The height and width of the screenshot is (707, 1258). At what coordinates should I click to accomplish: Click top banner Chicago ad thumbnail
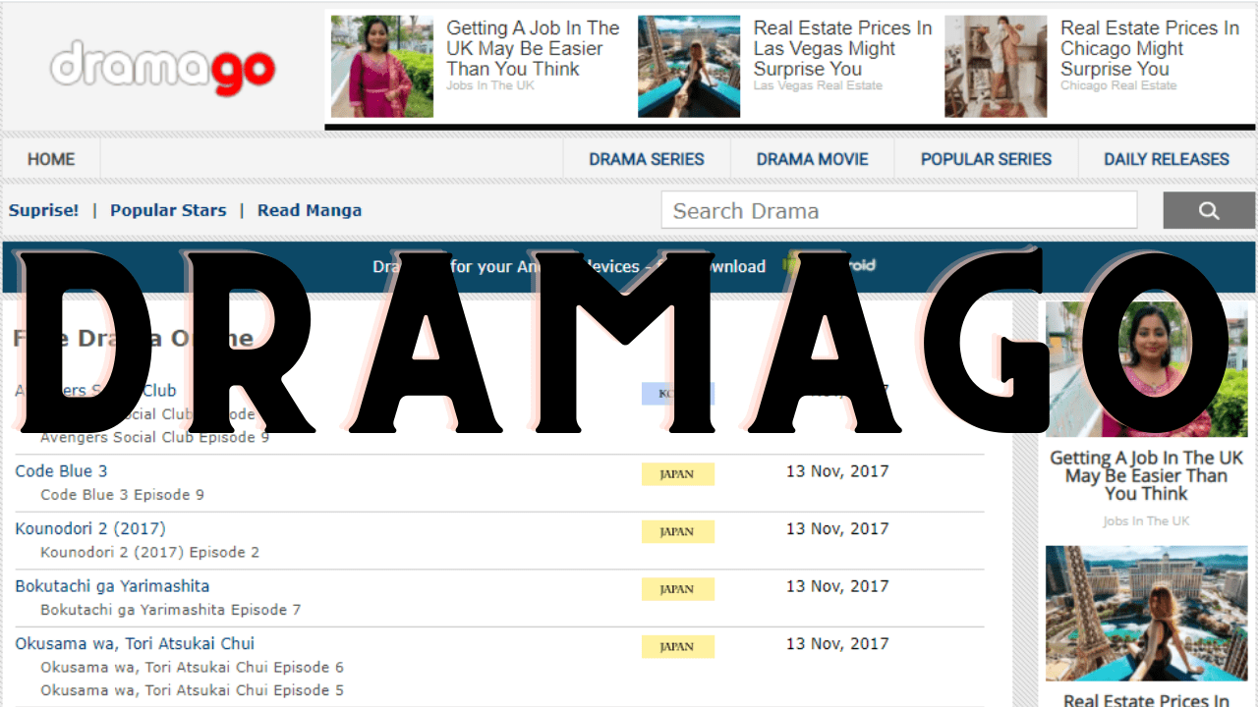(996, 66)
